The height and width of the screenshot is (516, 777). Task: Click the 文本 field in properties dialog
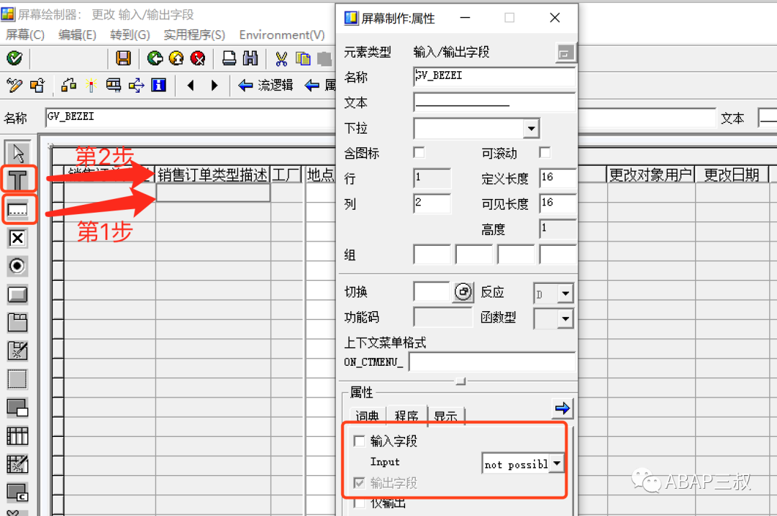pyautogui.click(x=494, y=103)
